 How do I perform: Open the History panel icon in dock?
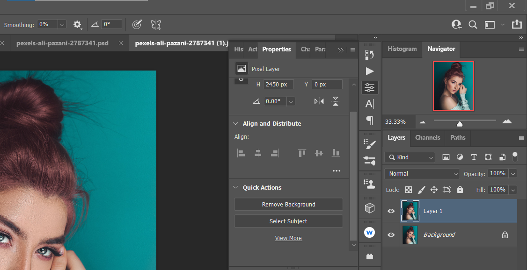pos(370,55)
